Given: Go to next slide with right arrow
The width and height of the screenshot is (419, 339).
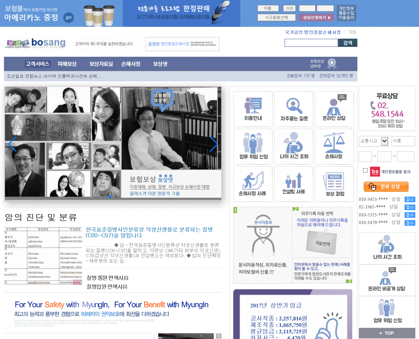Looking at the screenshot, I should (x=214, y=144).
